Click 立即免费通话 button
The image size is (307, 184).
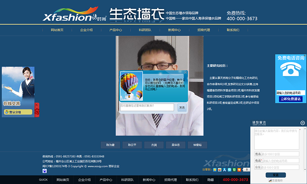click(291, 99)
